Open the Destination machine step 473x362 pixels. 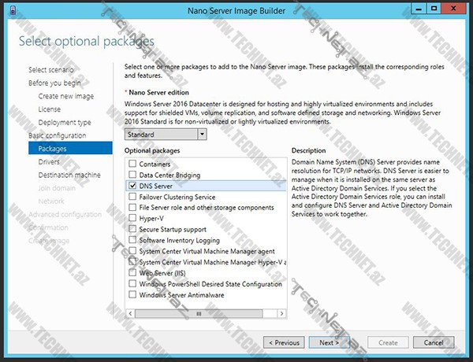(69, 175)
